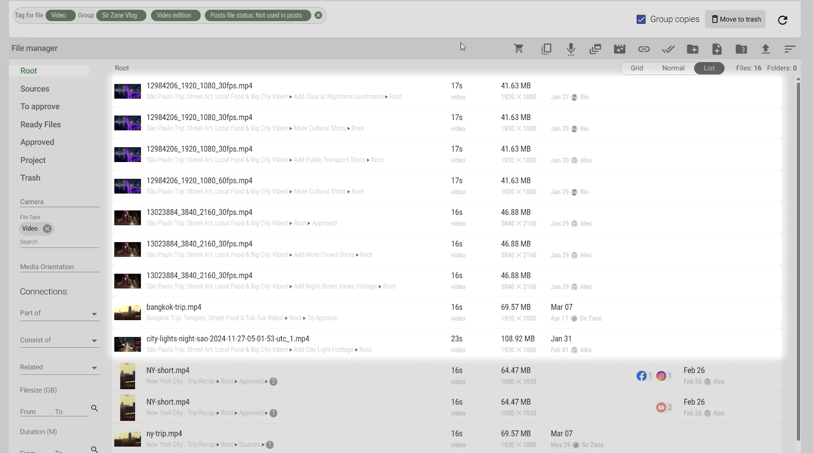Viewport: 813px width, 453px height.
Task: Click the Move to trash button
Action: [735, 19]
